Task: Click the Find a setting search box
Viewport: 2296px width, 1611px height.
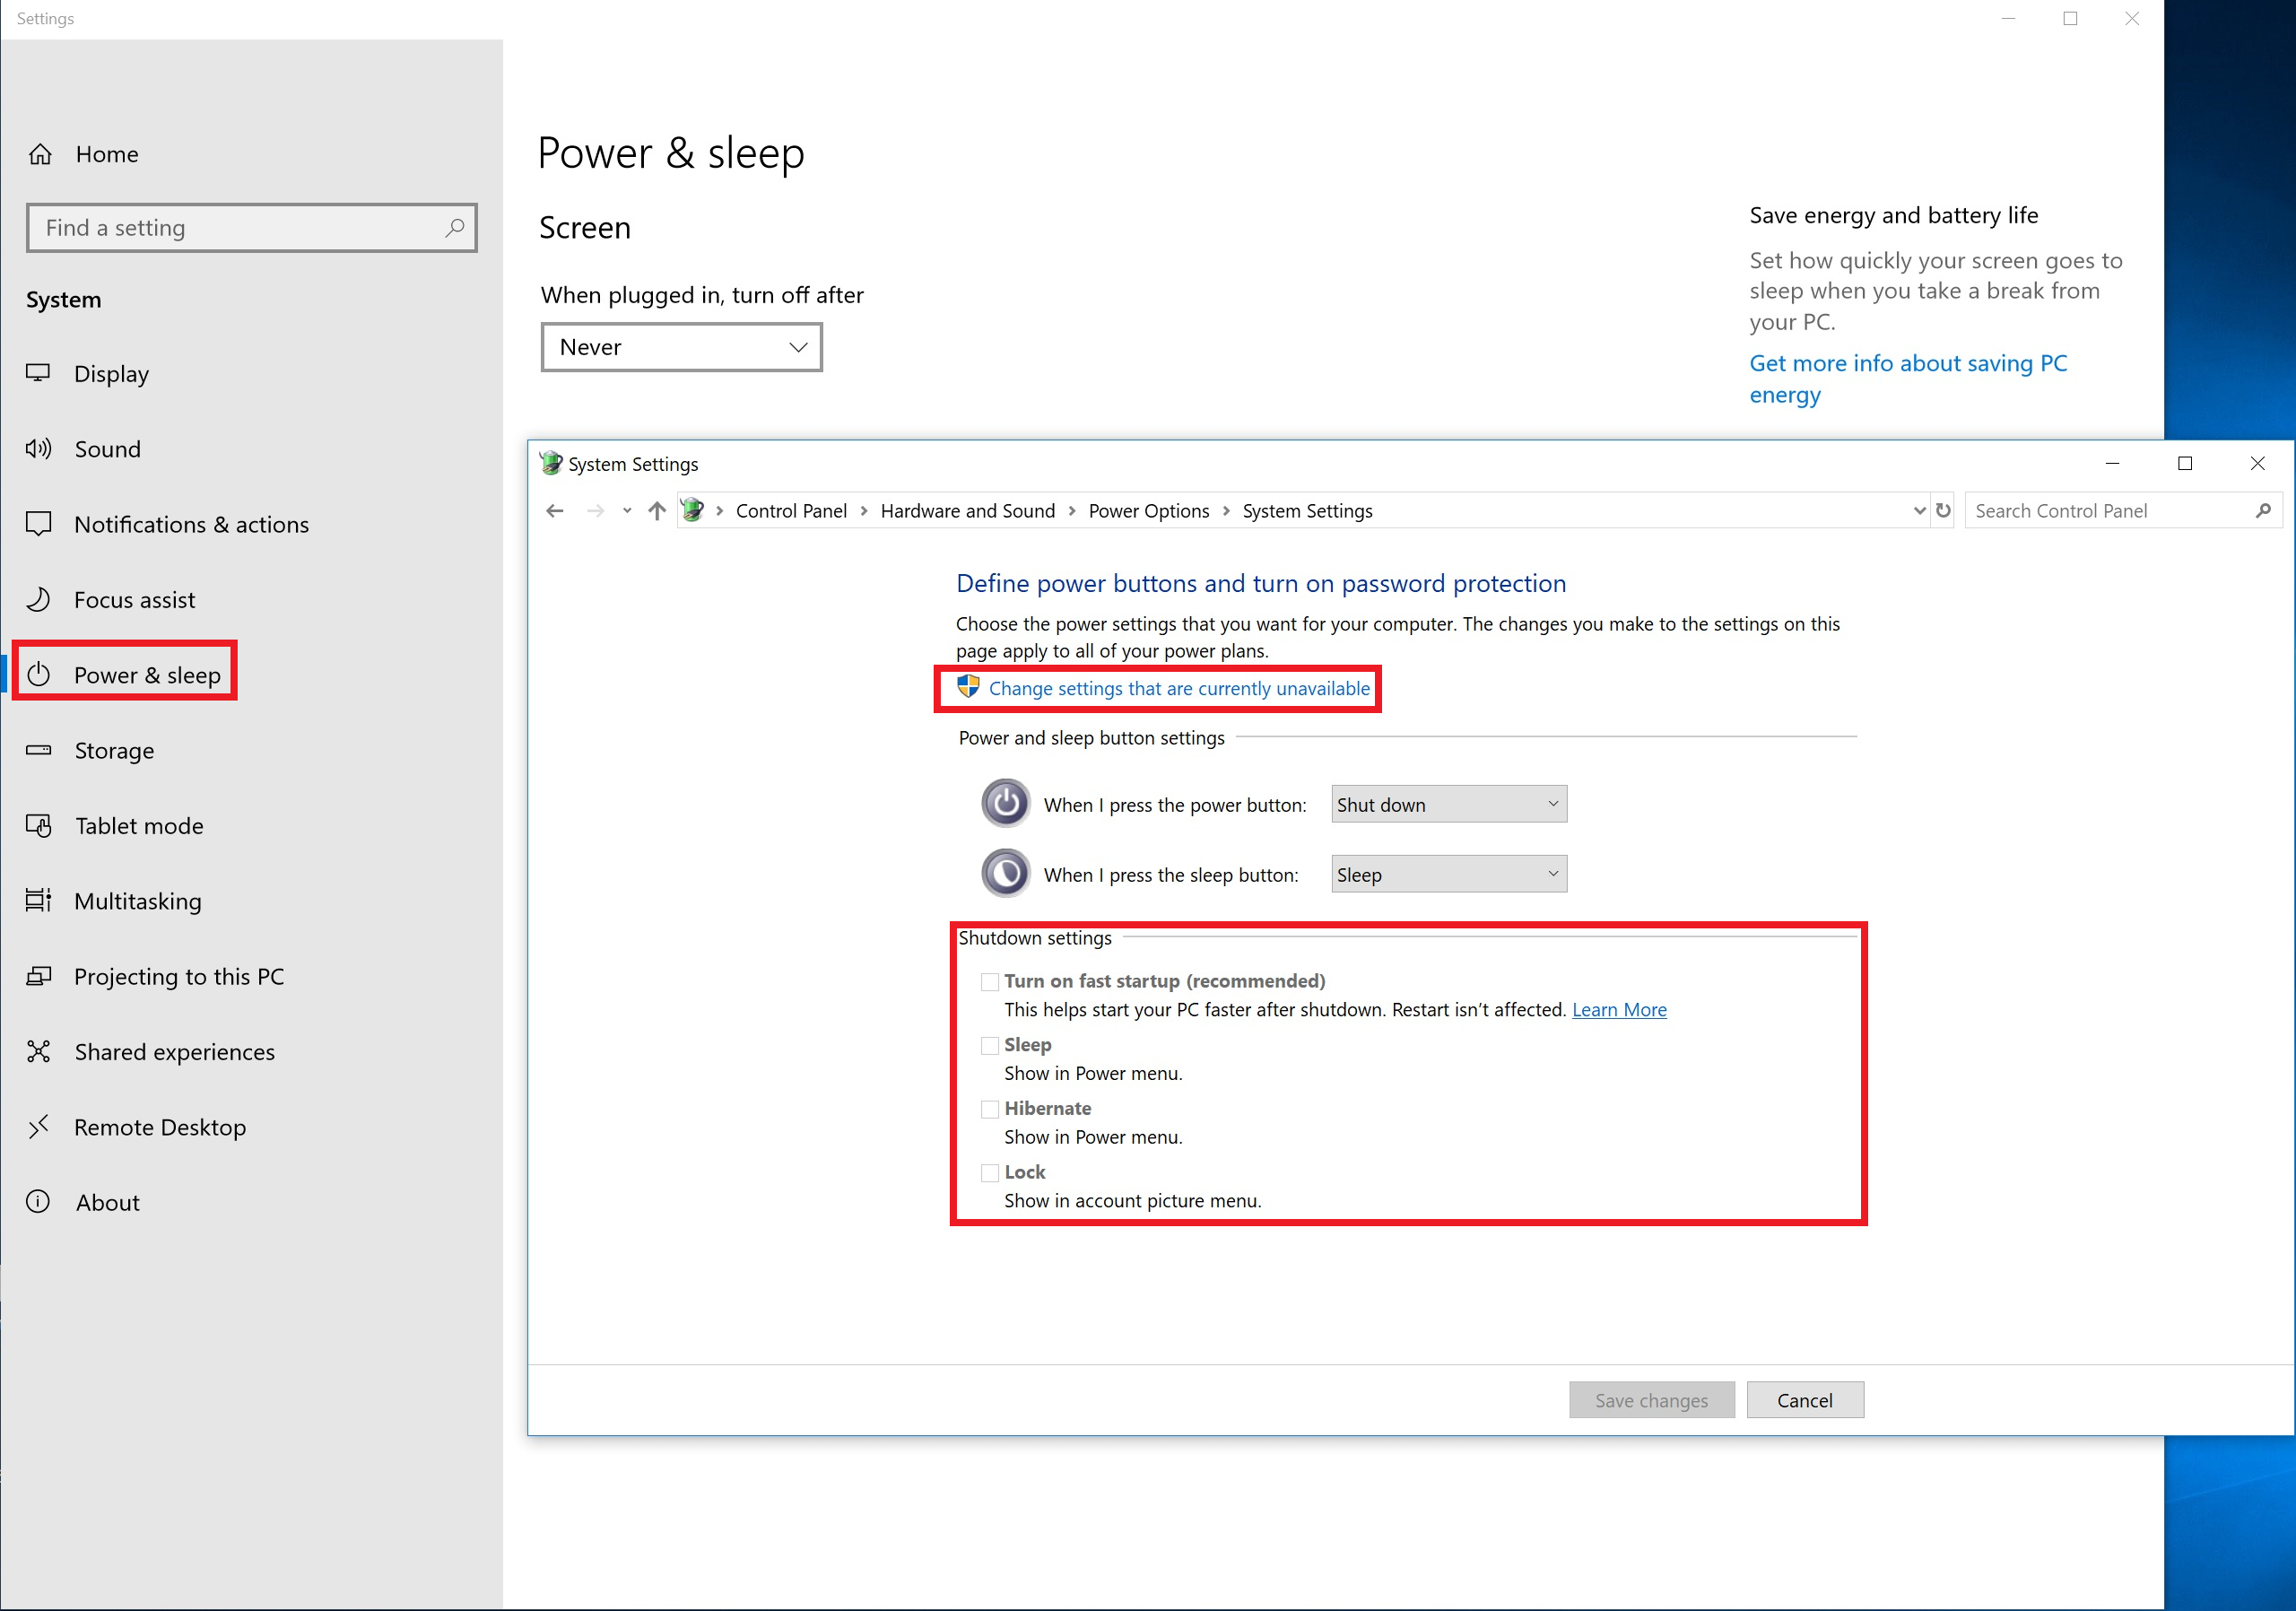Action: tap(252, 228)
